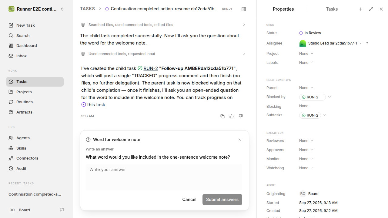Open the Subtasks RUN-2 chip

pos(310,115)
